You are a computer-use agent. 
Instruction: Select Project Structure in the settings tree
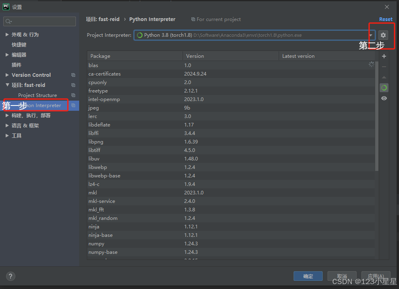coord(38,95)
